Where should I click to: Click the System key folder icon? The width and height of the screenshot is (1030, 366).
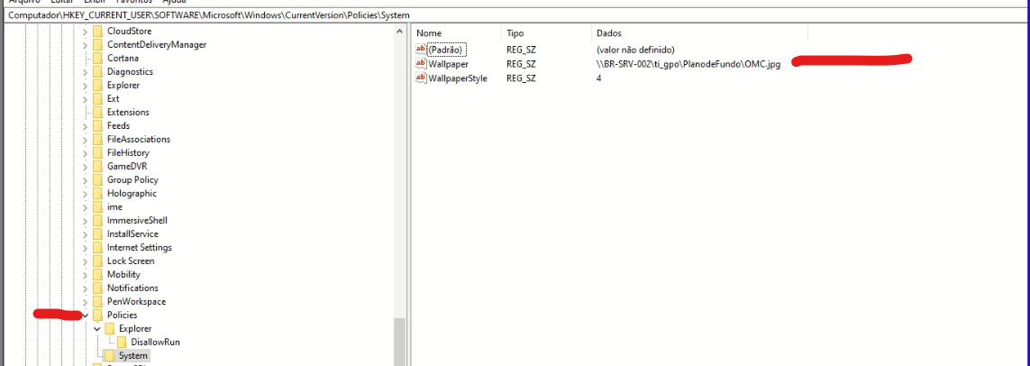point(110,355)
